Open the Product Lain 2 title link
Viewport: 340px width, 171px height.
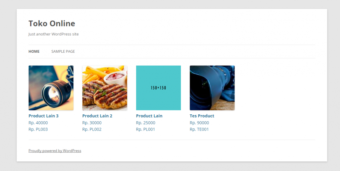[x=97, y=116]
